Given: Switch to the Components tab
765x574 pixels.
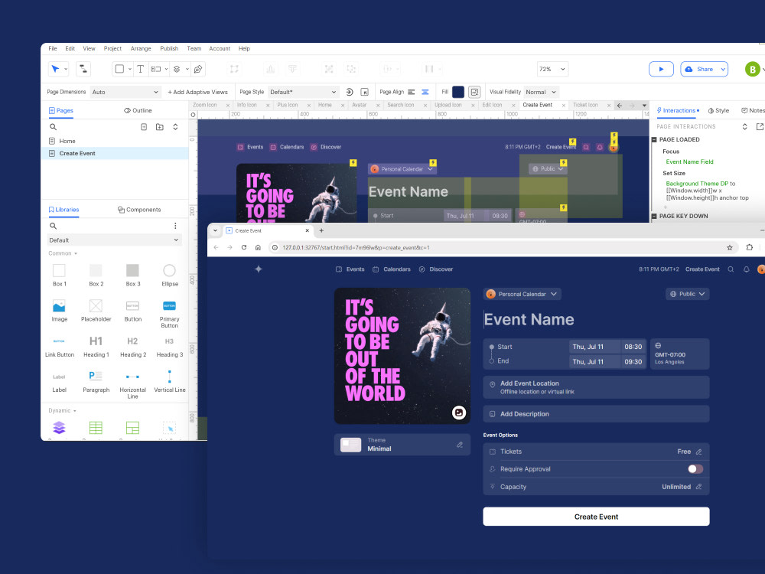Looking at the screenshot, I should tap(139, 210).
